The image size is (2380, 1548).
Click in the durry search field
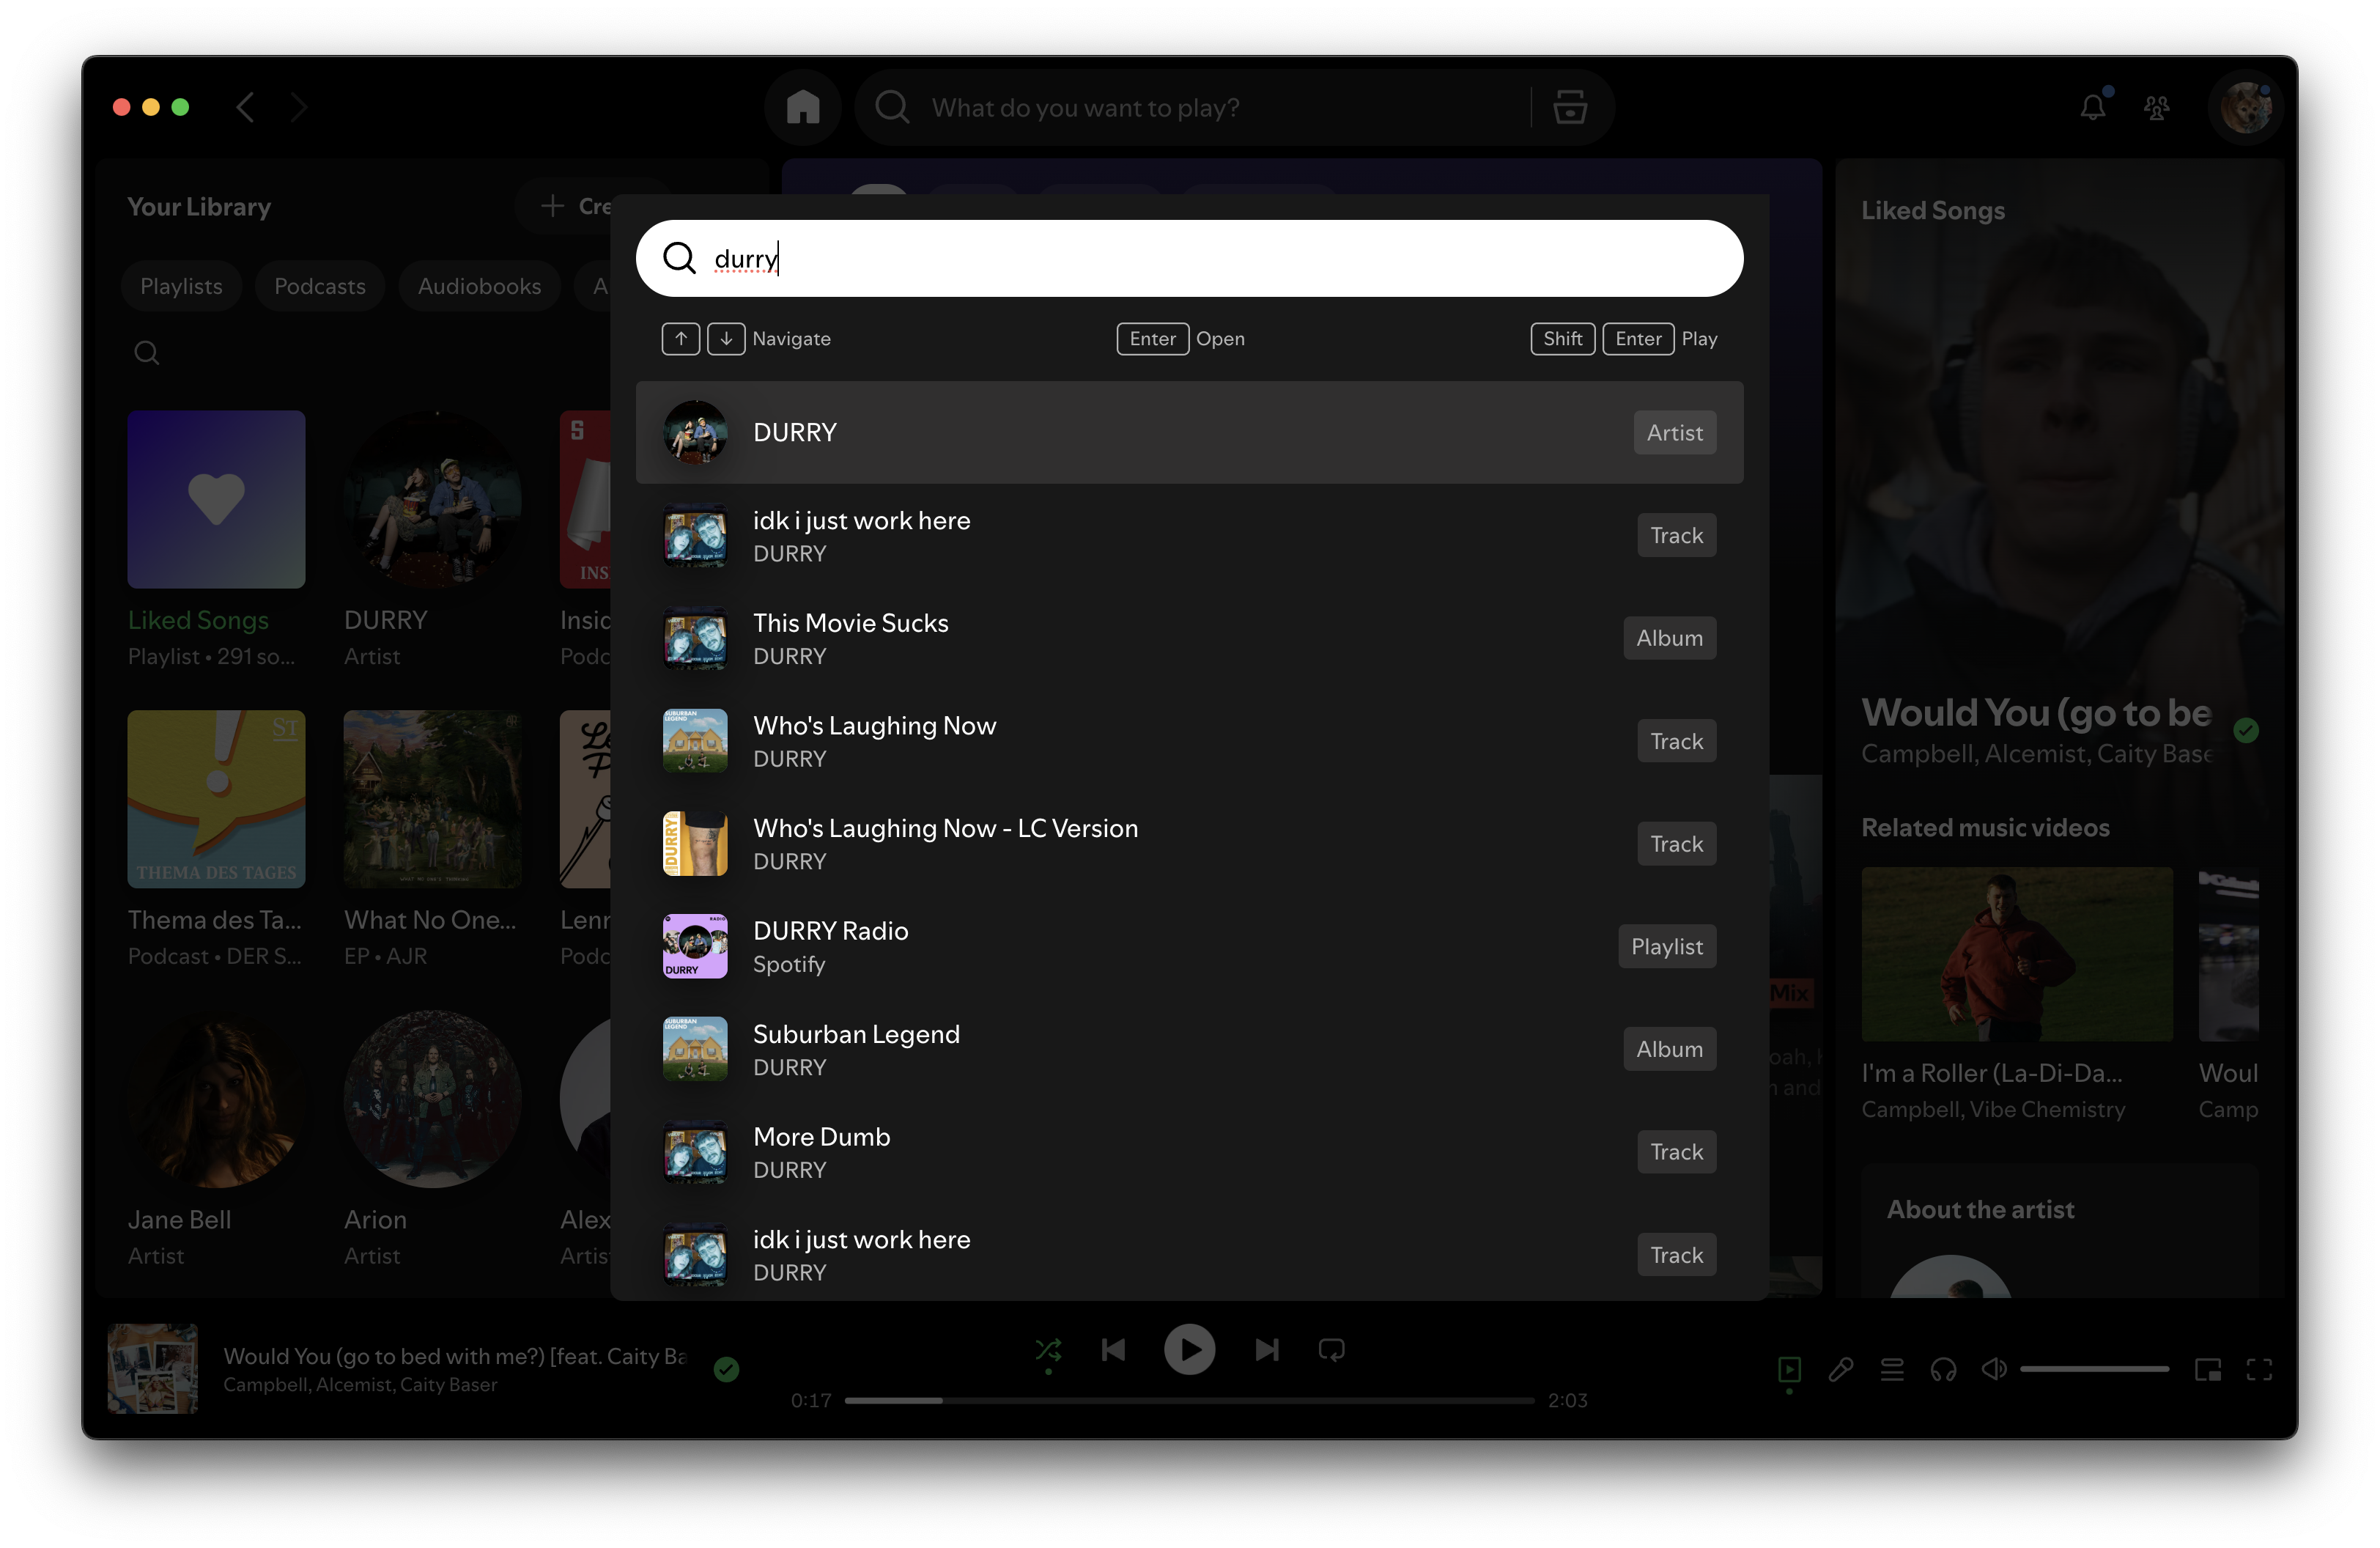coord(1189,258)
